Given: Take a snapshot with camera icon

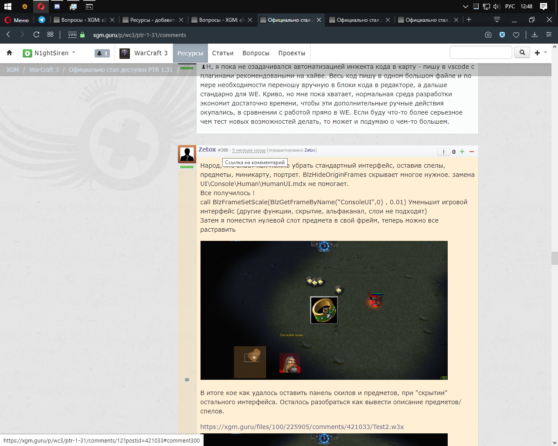Looking at the screenshot, I should 488,35.
